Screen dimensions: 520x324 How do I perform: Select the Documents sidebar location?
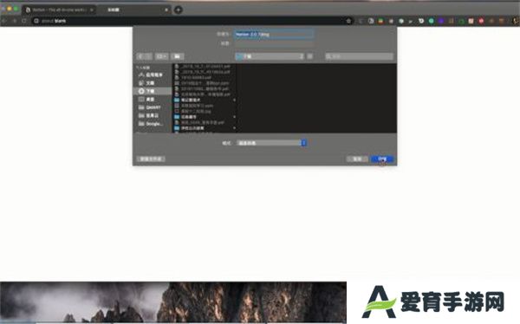tap(147, 83)
